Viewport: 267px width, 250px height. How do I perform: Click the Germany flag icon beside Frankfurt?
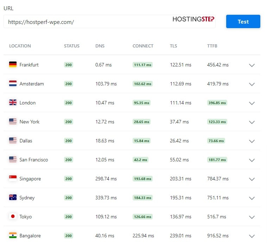(x=13, y=64)
